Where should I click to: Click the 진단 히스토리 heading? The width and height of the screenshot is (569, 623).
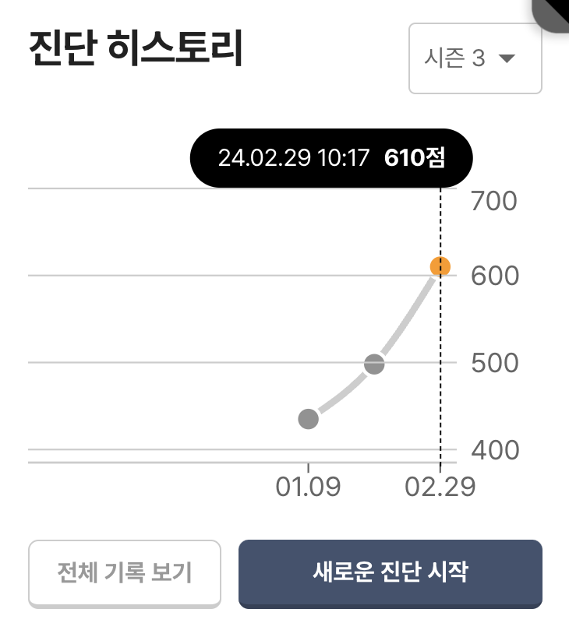coord(136,48)
